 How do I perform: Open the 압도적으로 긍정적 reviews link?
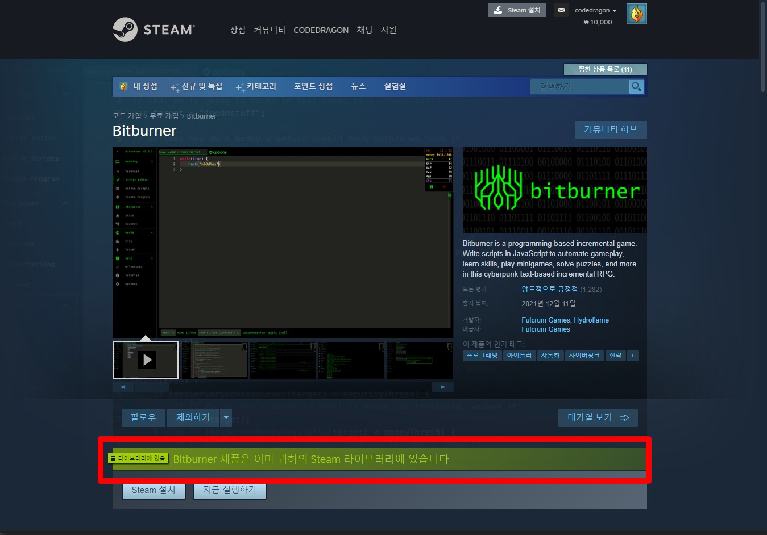[550, 289]
